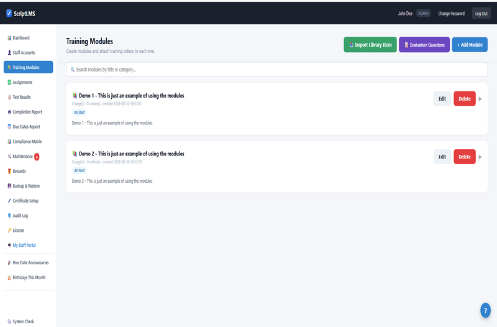Open License in the sidebar

(28, 230)
